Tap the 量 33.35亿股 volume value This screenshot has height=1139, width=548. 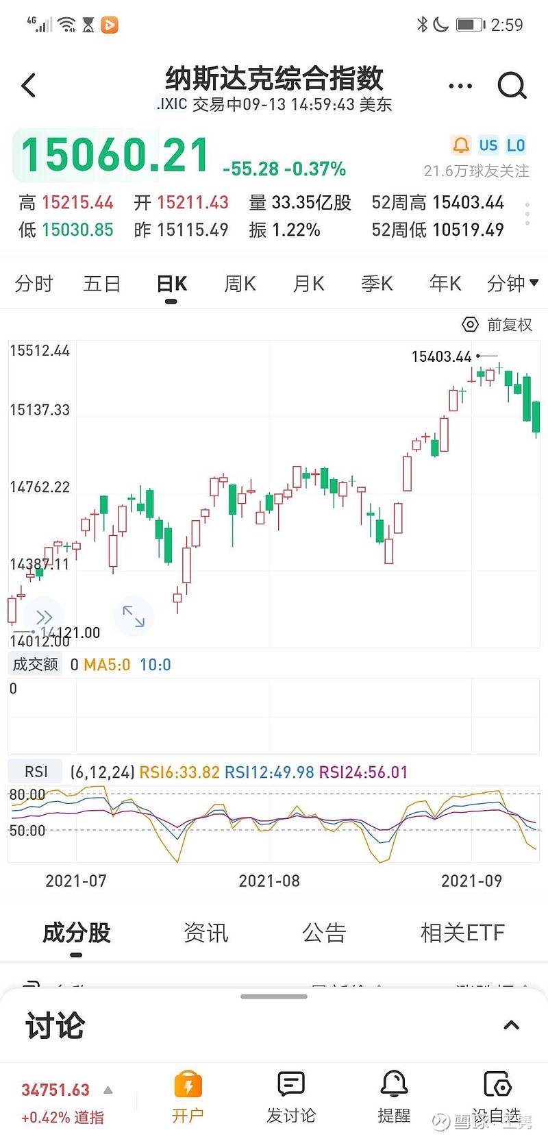[300, 202]
